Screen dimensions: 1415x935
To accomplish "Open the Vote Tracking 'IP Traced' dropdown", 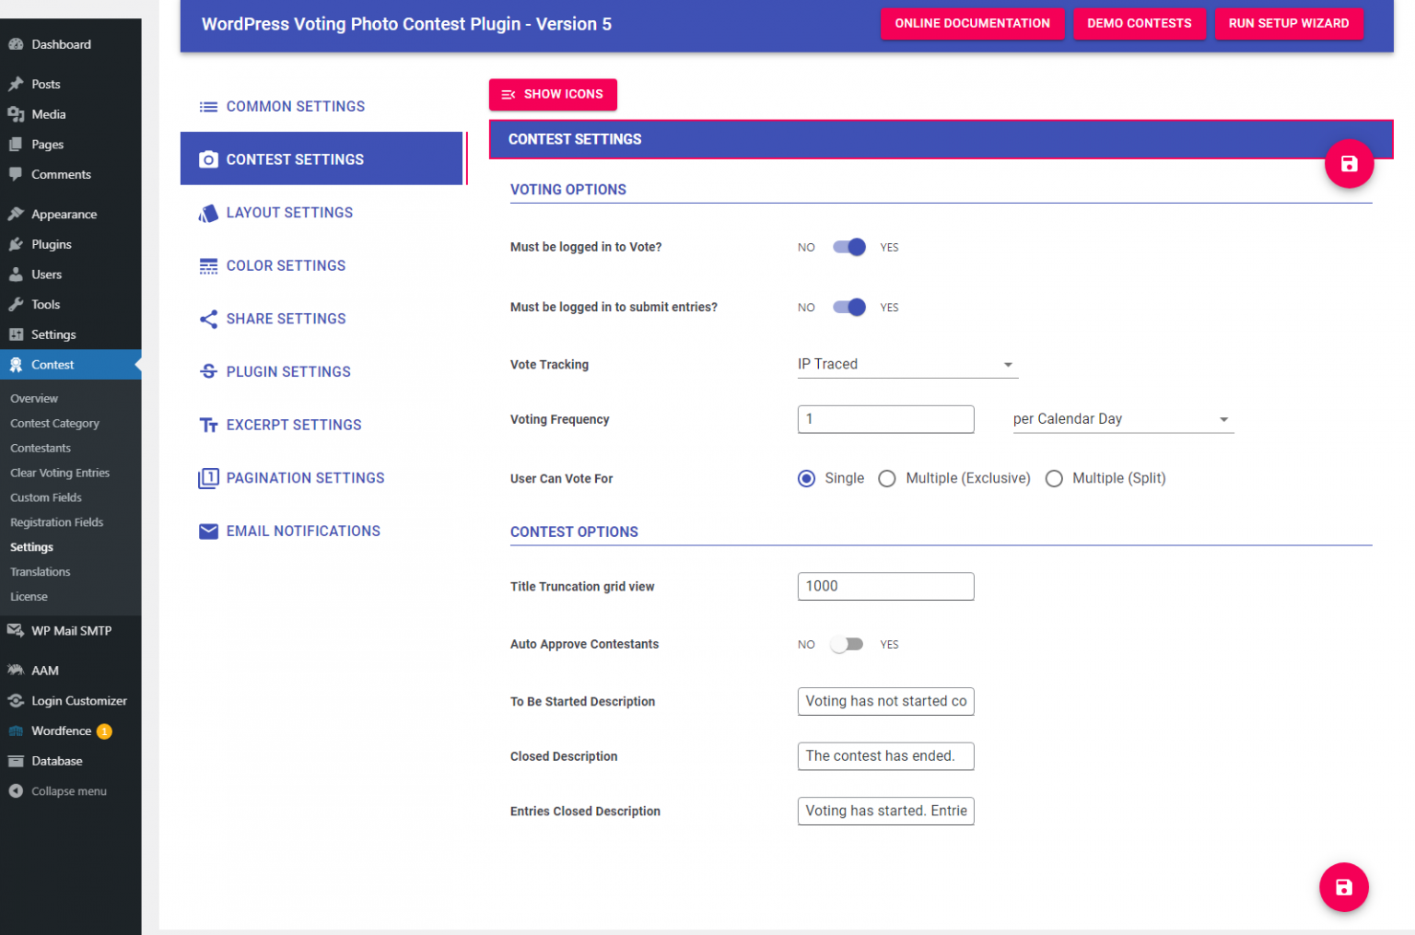I will pos(907,364).
